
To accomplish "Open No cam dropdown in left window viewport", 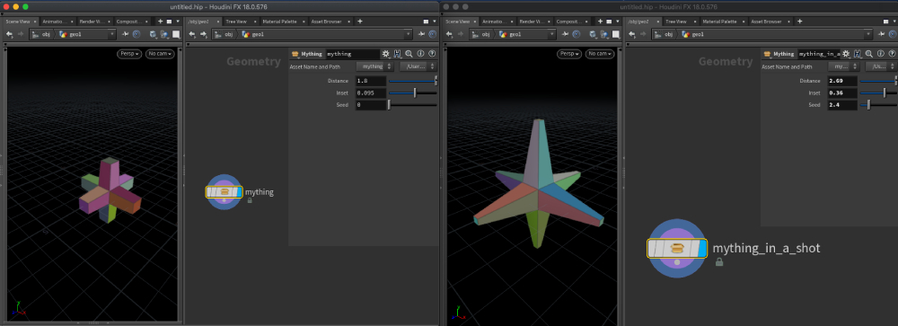I will (x=160, y=54).
